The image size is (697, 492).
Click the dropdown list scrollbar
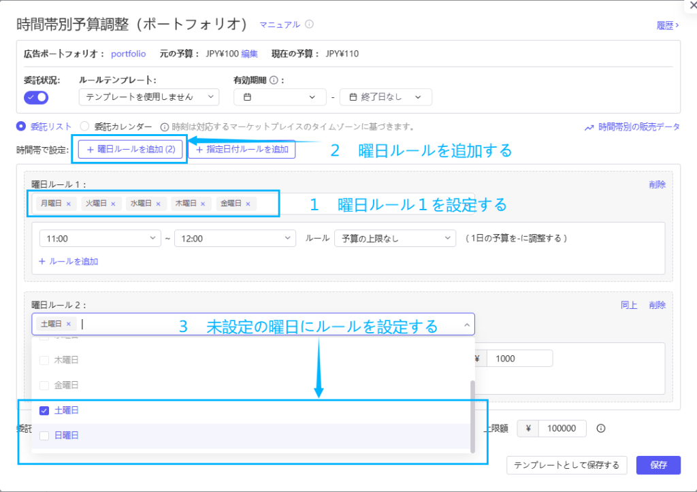tap(472, 416)
